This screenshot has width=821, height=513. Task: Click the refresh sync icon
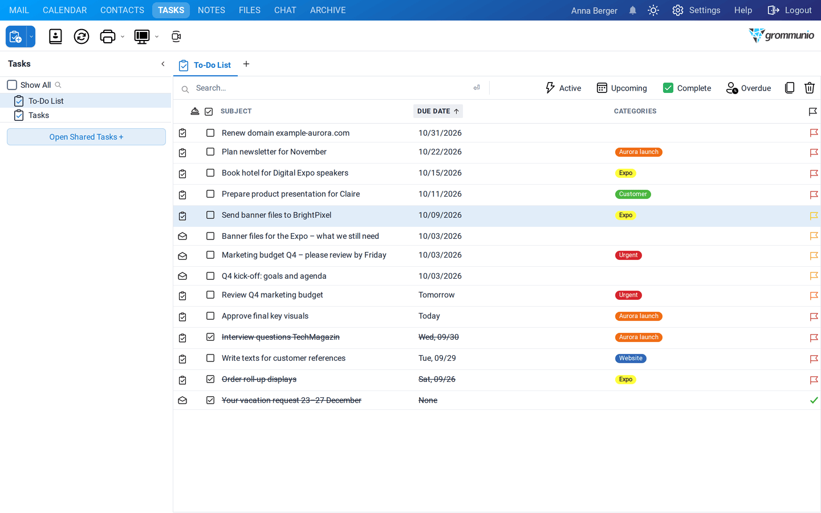pyautogui.click(x=82, y=36)
